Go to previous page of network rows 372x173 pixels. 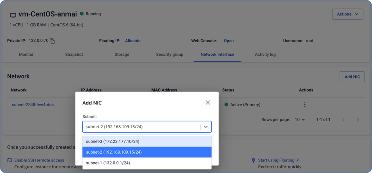(344, 120)
